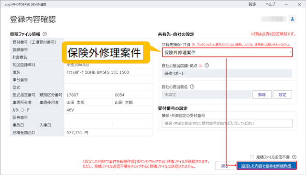Viewport: 306px width, 175px height.
Task: Show help for 見積ファイル情報 section
Action: pyautogui.click(x=44, y=34)
